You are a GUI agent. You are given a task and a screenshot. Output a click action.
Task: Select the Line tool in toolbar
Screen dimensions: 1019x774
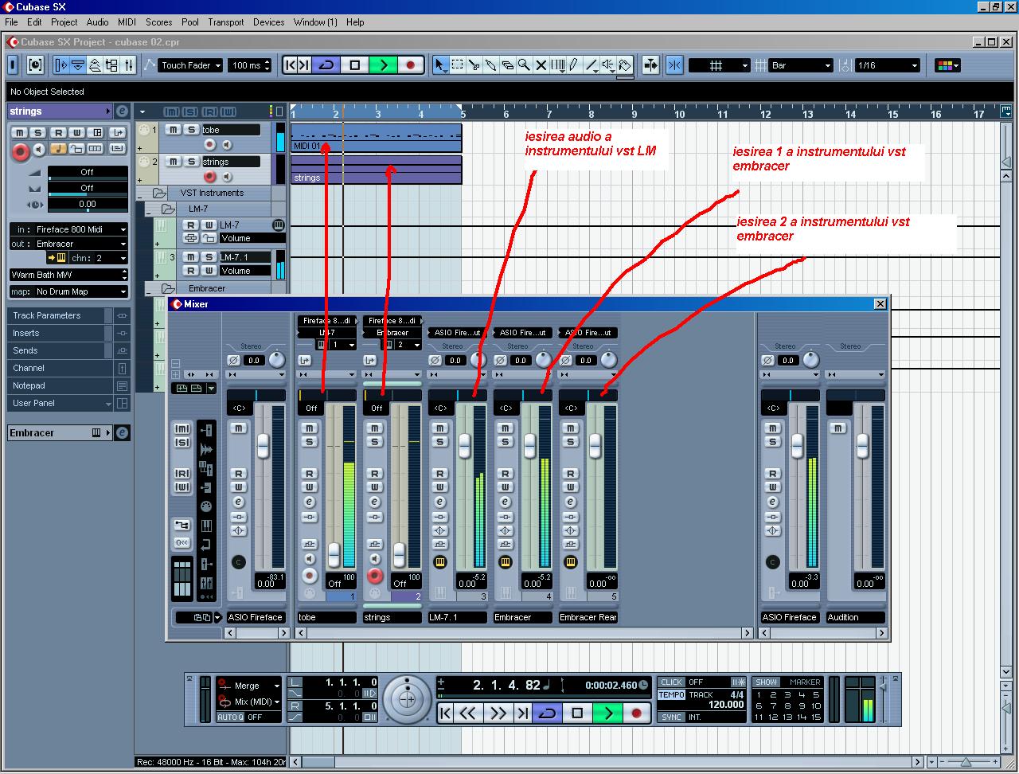[591, 65]
